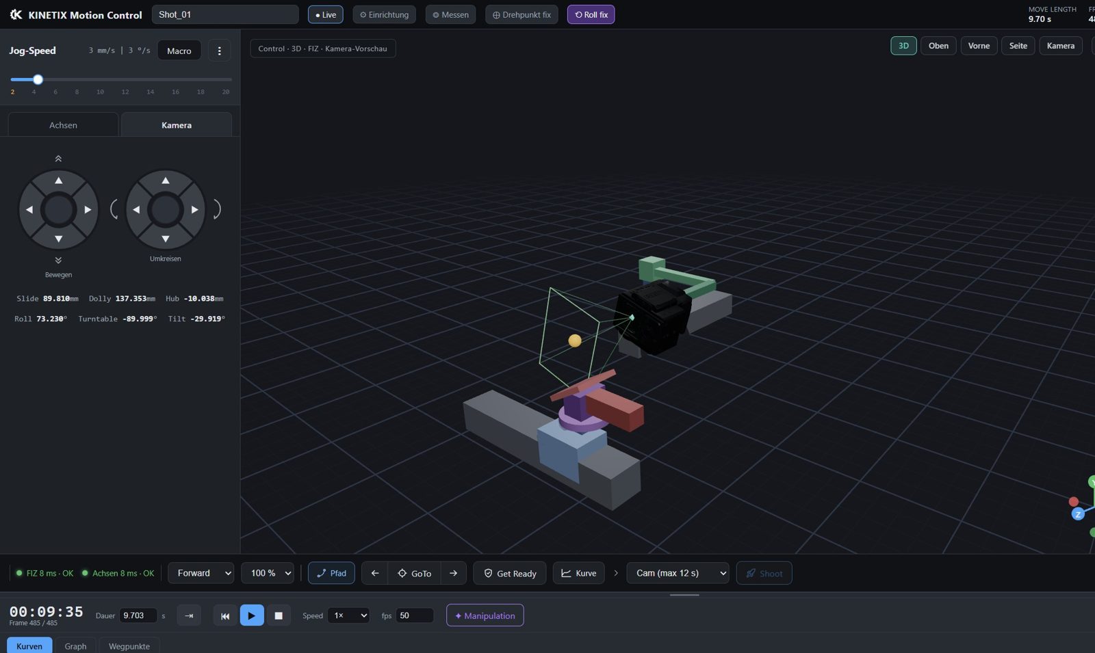Rewind to start of timeline
1095x653 pixels.
225,615
